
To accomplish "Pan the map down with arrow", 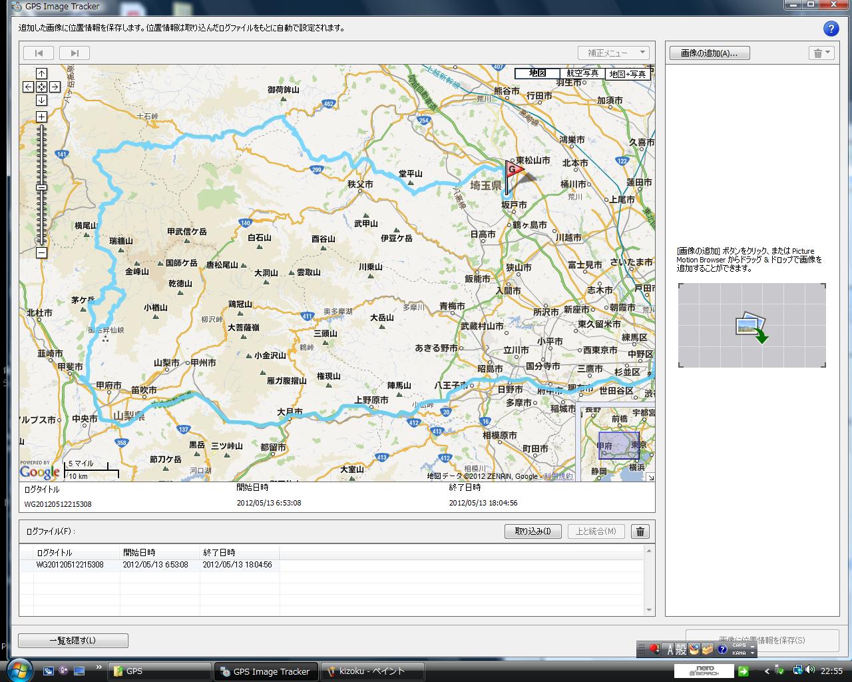I will [x=41, y=100].
